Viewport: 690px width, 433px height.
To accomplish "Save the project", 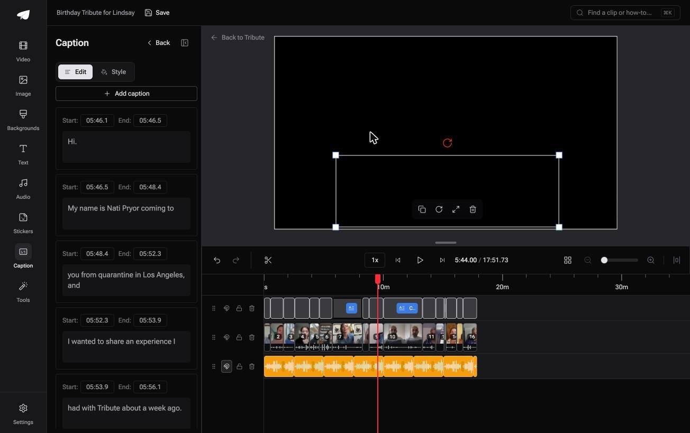I will coord(157,13).
